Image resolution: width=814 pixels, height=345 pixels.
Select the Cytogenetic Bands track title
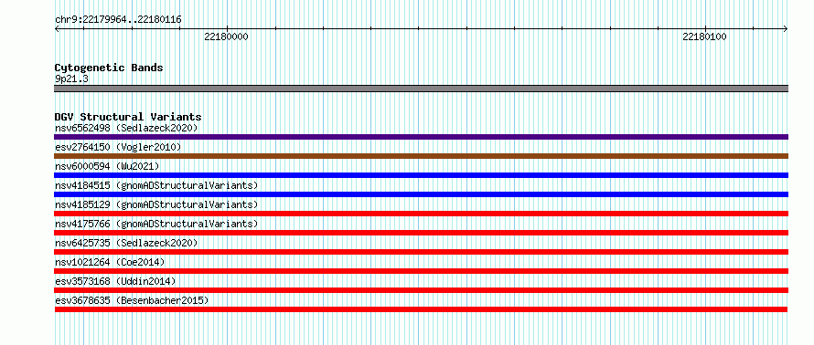click(x=109, y=68)
